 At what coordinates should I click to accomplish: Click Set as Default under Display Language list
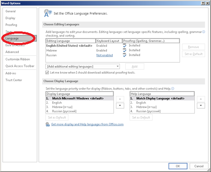(57, 118)
